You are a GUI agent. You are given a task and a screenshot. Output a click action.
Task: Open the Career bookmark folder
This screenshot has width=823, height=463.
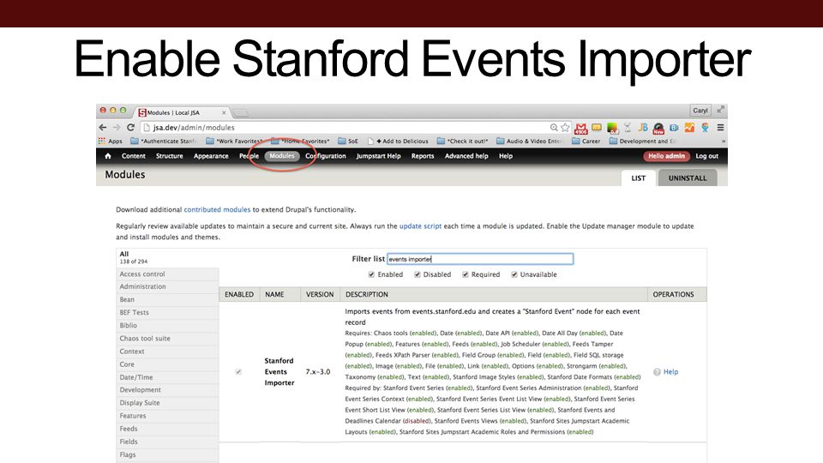tap(586, 141)
